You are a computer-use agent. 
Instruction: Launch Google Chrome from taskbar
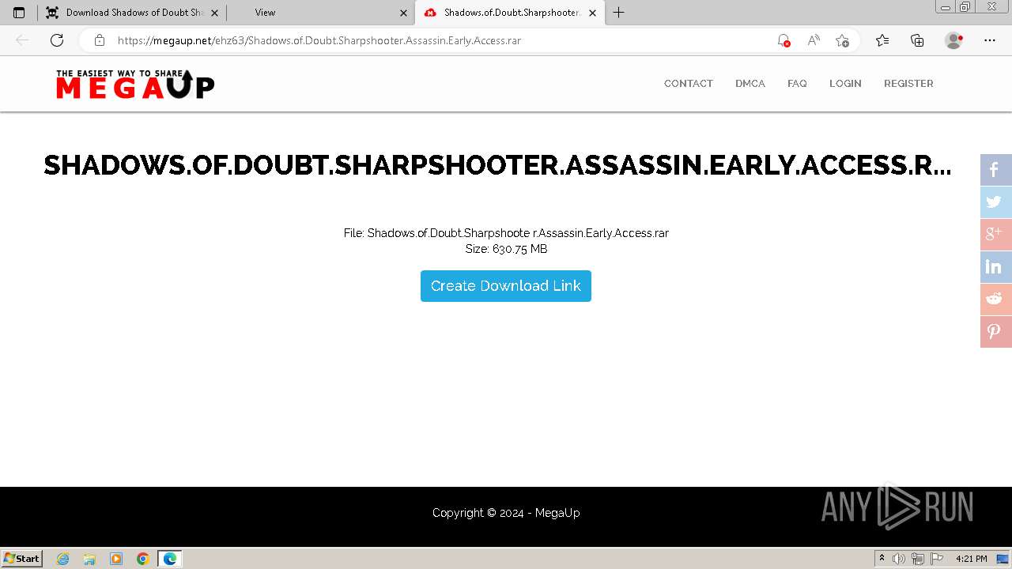[142, 559]
